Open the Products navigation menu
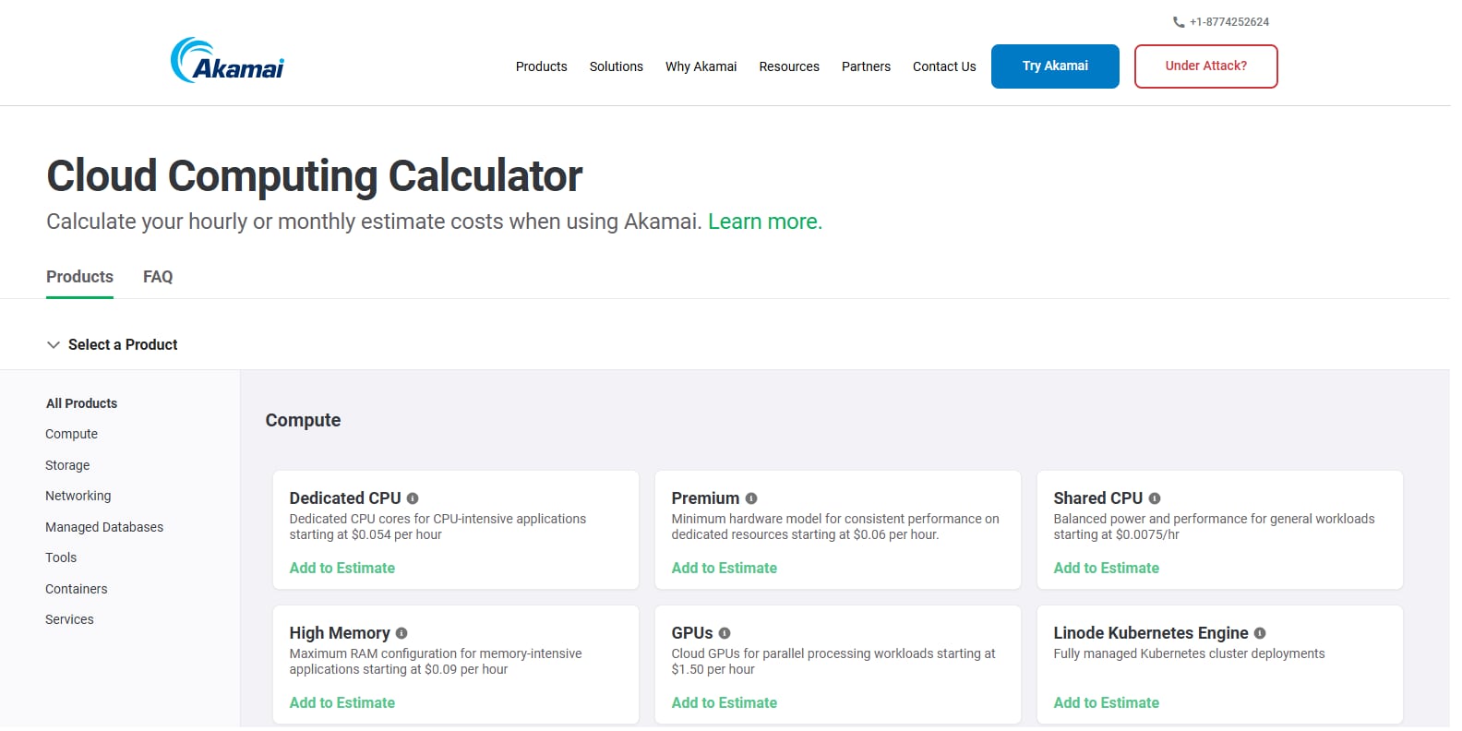The height and width of the screenshot is (731, 1462). click(x=541, y=66)
